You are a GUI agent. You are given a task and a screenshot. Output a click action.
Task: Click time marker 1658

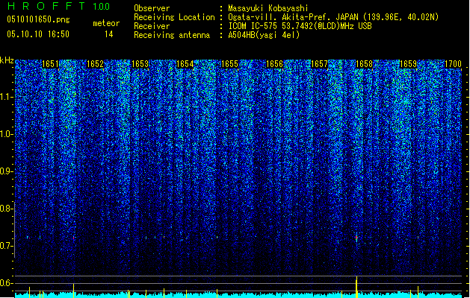point(364,64)
